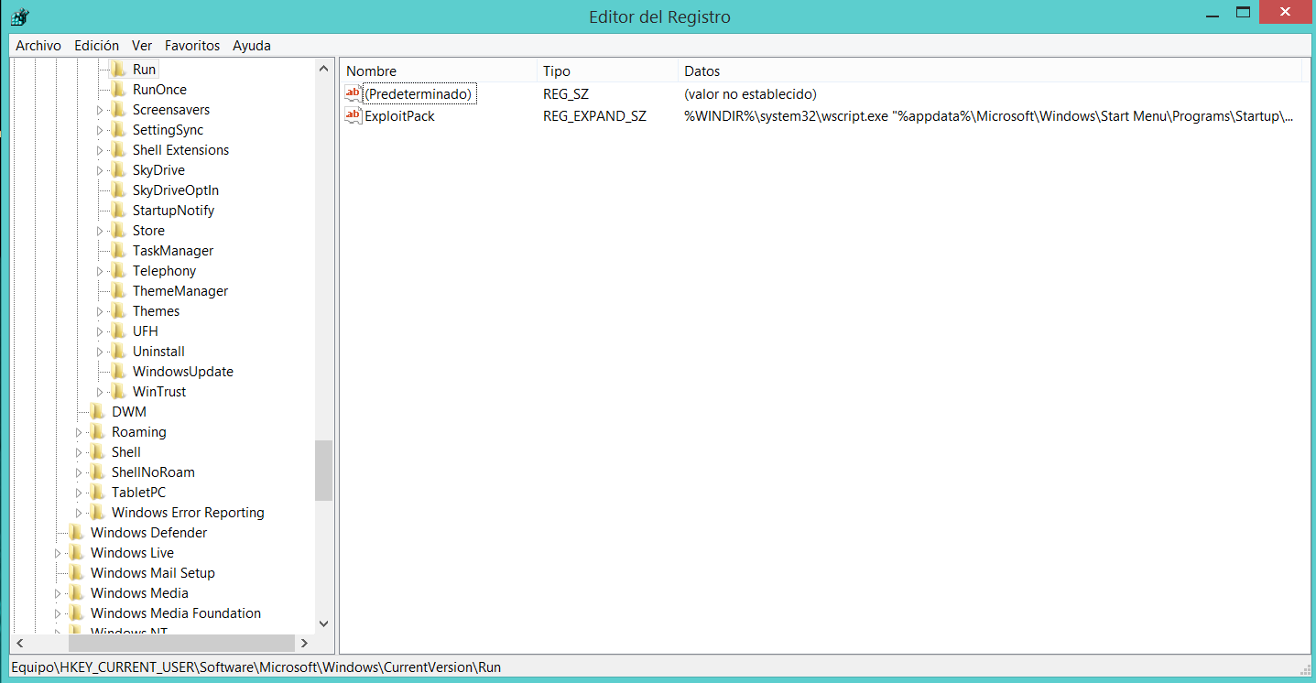Click the RunOnce folder icon
1316x683 pixels.
click(118, 90)
